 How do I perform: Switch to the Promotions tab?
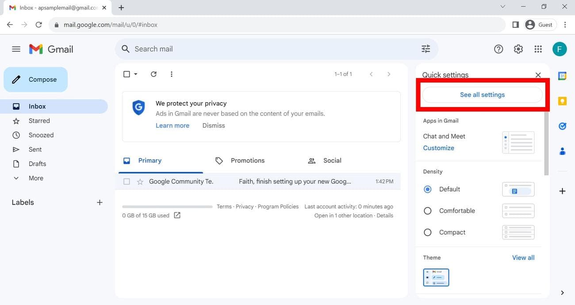pyautogui.click(x=247, y=160)
